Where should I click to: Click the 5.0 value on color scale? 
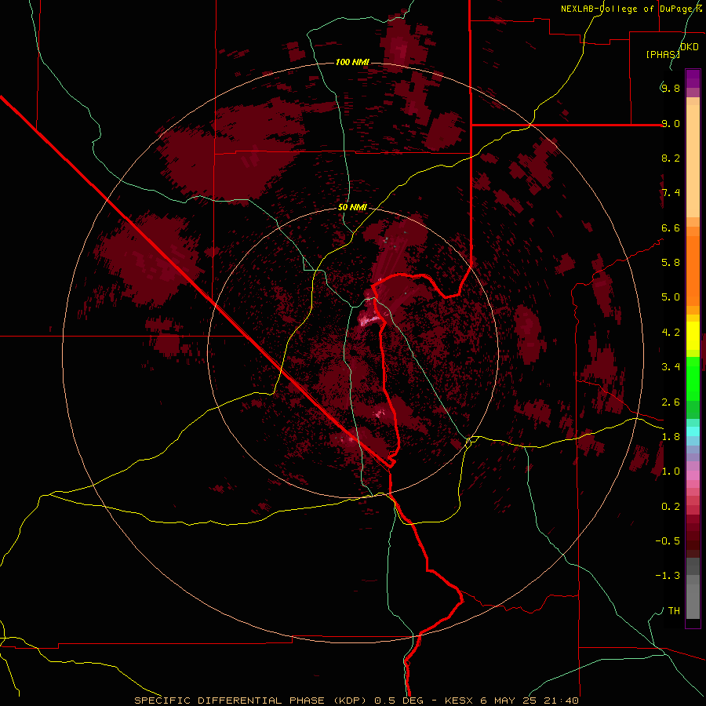671,297
